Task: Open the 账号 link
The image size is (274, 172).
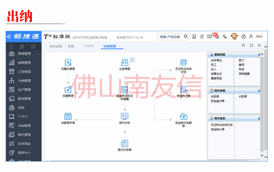Action: click(x=241, y=69)
